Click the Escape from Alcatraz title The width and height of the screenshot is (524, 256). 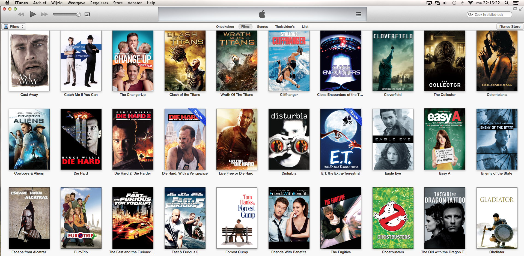(29, 252)
